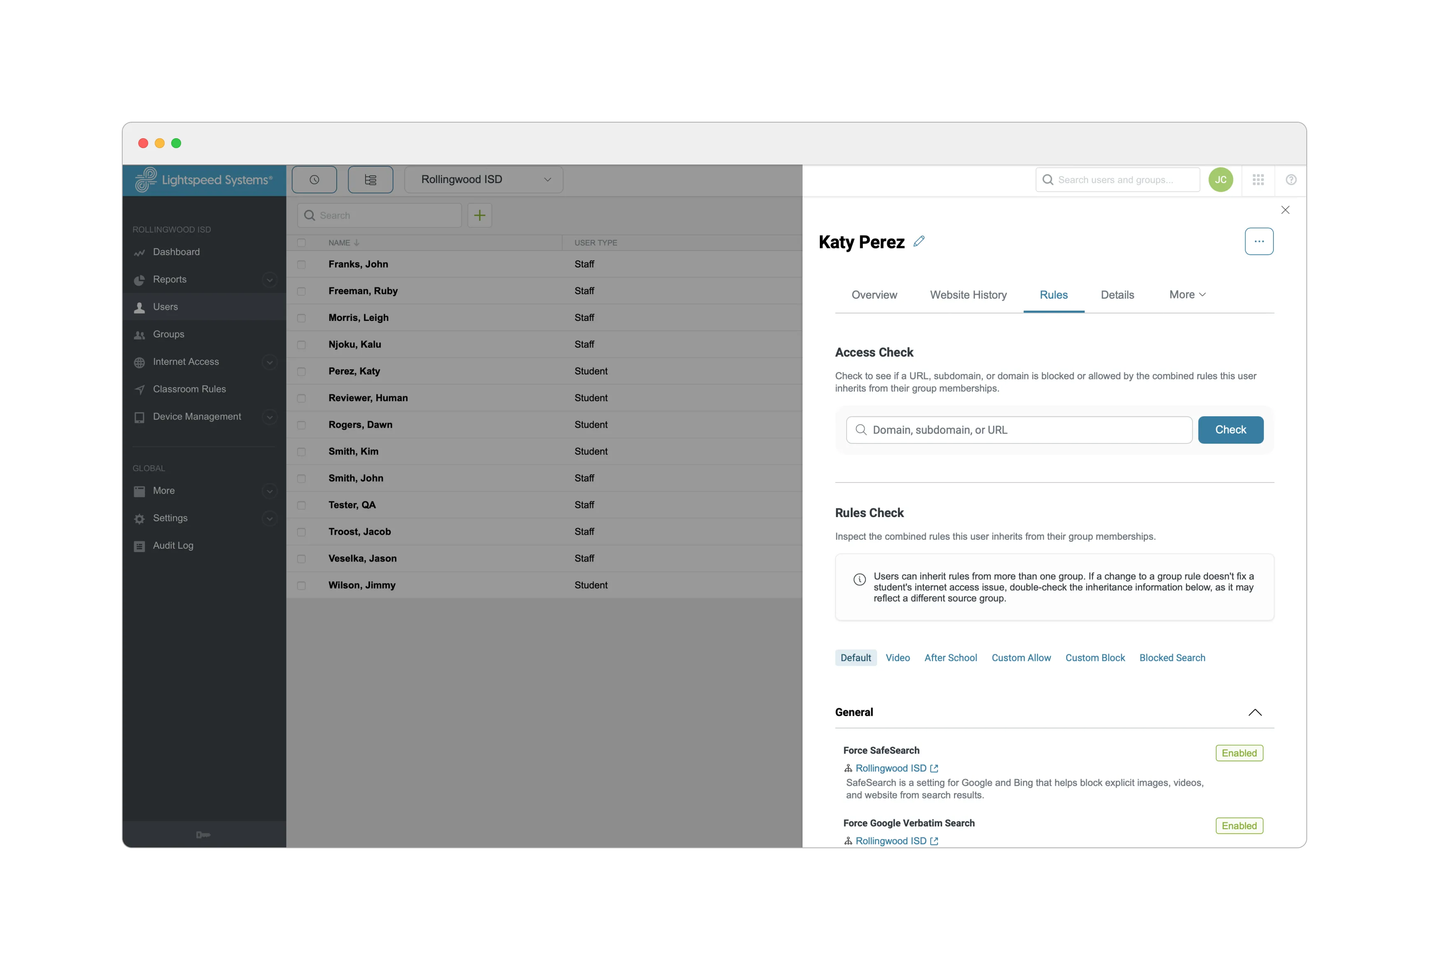
Task: Select the Custom Allow rule link
Action: [1021, 658]
